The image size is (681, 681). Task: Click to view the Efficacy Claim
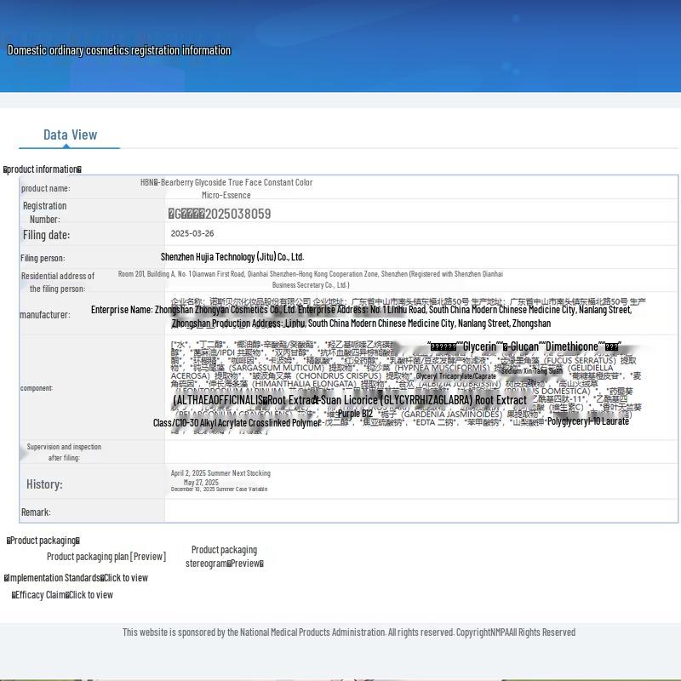tap(90, 595)
